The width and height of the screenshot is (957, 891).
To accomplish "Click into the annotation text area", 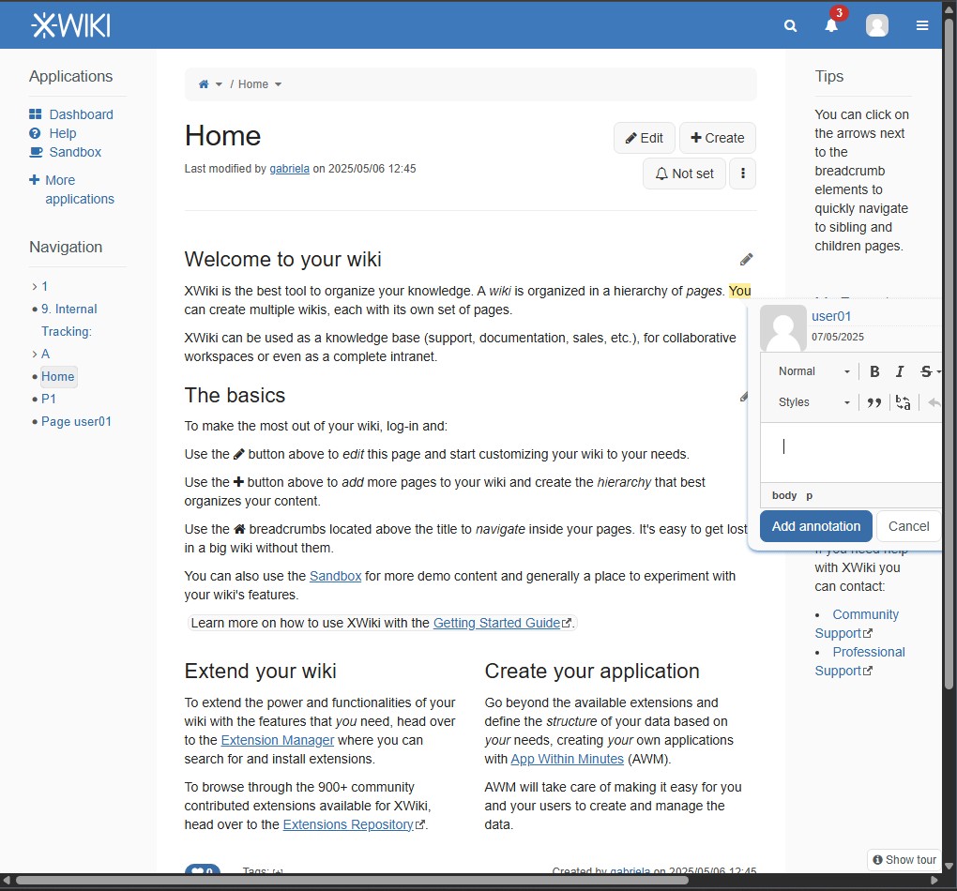I will tap(851, 452).
